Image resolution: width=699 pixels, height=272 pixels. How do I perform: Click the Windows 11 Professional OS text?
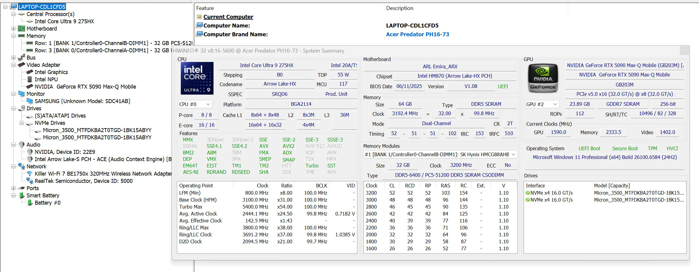(605, 157)
